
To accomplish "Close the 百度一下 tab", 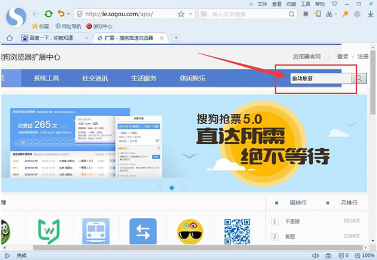I will click(x=86, y=38).
